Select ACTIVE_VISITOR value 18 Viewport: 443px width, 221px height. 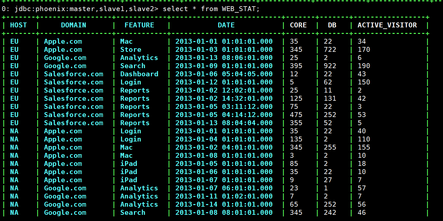[362, 164]
